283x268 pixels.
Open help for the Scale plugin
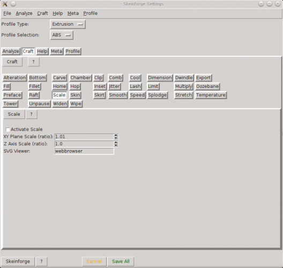click(32, 114)
